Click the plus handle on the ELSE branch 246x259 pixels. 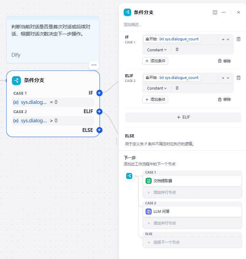(x=99, y=130)
